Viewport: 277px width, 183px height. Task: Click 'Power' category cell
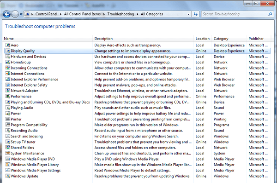coord(219,113)
